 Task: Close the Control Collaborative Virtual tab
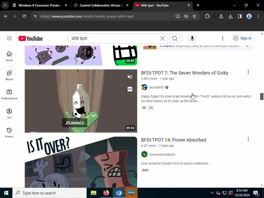pyautogui.click(x=127, y=5)
